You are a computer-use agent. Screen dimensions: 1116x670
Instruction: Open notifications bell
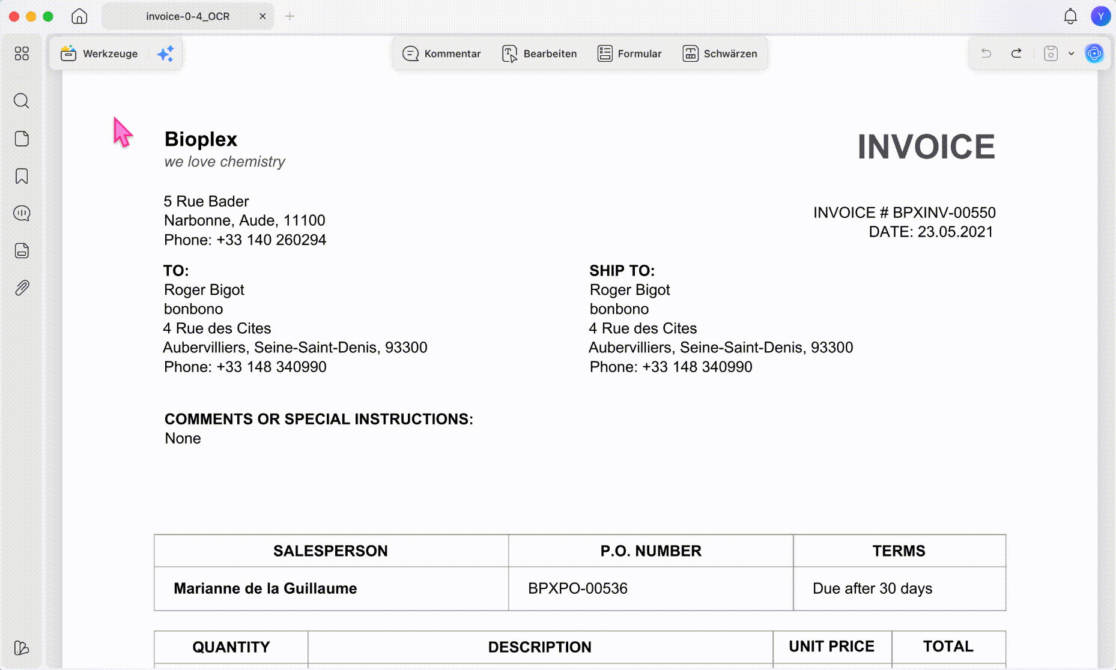tap(1070, 16)
